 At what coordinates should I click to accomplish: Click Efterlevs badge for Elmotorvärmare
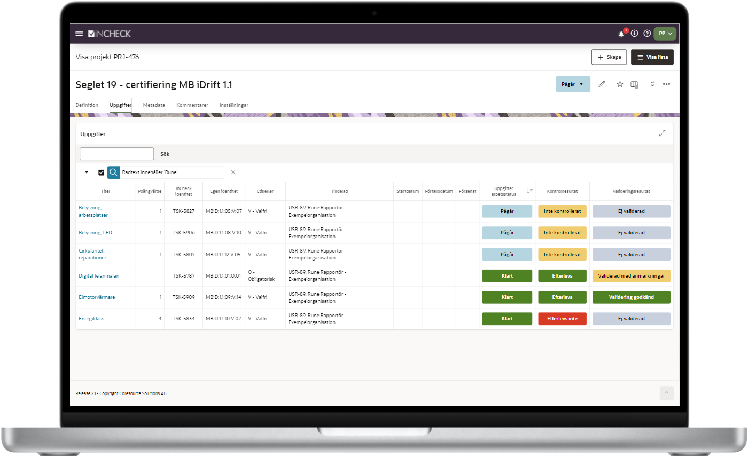tap(562, 297)
